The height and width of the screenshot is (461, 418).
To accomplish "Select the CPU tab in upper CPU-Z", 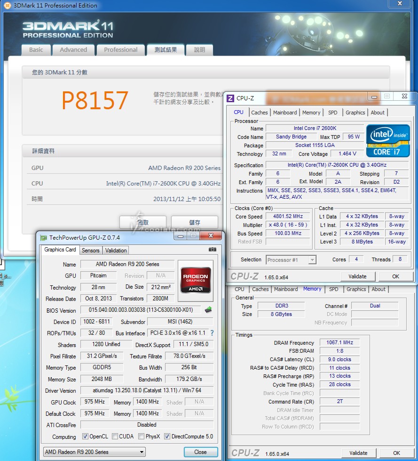I will coord(239,112).
